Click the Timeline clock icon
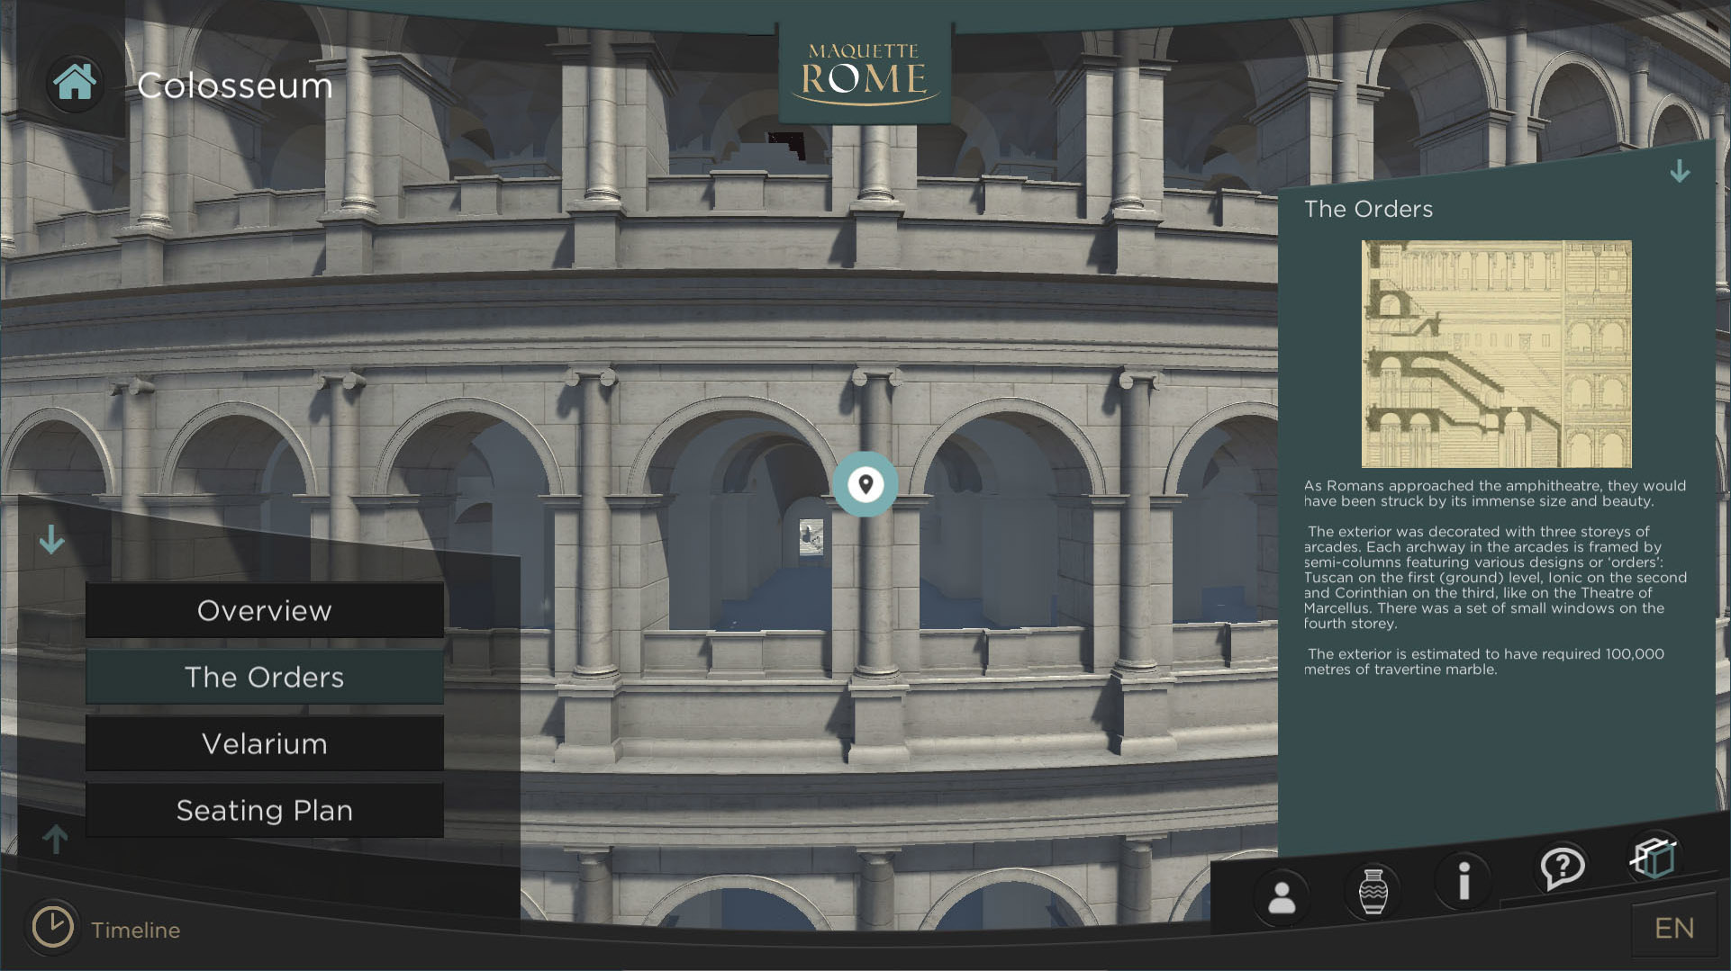This screenshot has width=1731, height=971. 52,927
